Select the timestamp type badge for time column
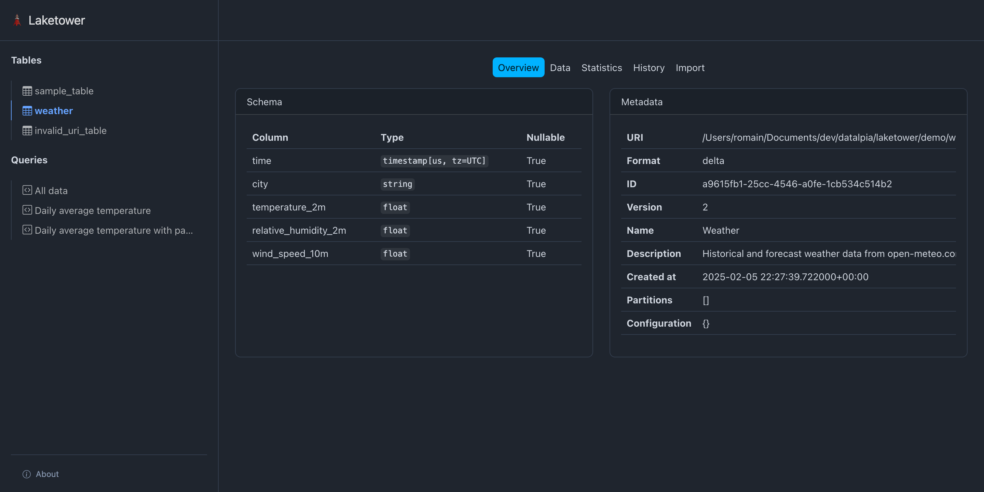The width and height of the screenshot is (984, 492). pos(434,161)
